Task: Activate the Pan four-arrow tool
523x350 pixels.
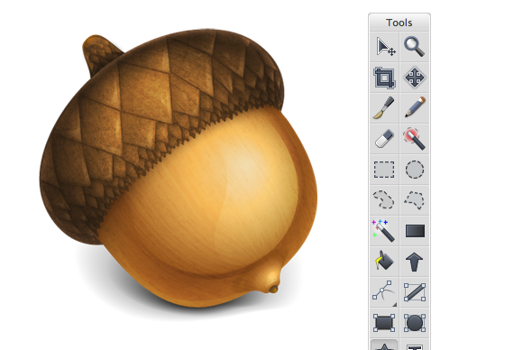Action: click(x=414, y=78)
